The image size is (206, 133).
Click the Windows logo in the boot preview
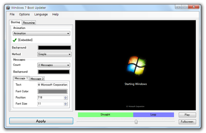click(x=136, y=66)
